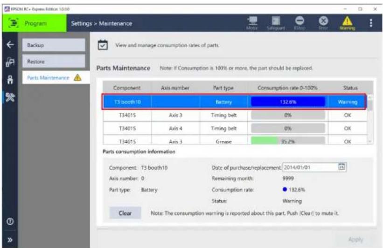
Task: Open the Backup tab
Action: point(54,45)
